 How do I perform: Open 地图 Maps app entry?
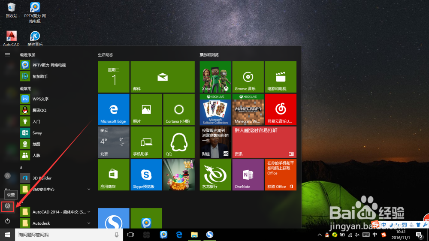(55, 144)
